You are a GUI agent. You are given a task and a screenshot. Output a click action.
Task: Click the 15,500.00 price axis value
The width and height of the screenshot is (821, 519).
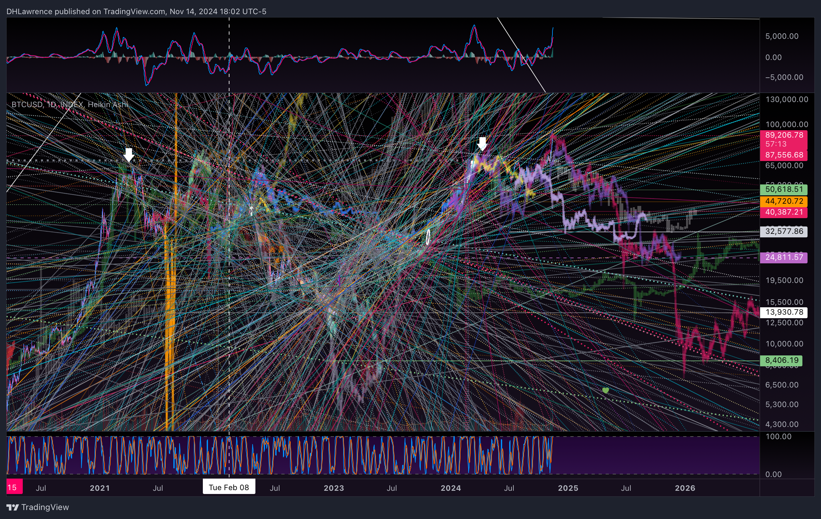click(x=784, y=302)
